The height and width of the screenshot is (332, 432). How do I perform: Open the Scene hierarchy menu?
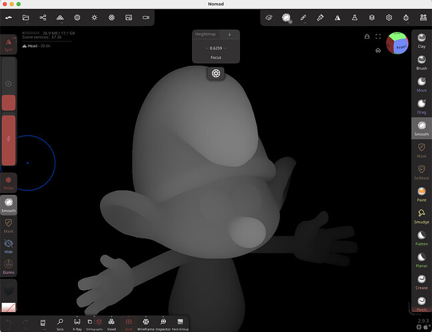point(43,17)
